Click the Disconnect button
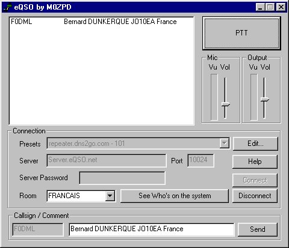Screen dimensions: 289x248 click(255, 196)
